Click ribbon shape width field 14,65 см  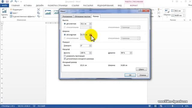(178, 15)
